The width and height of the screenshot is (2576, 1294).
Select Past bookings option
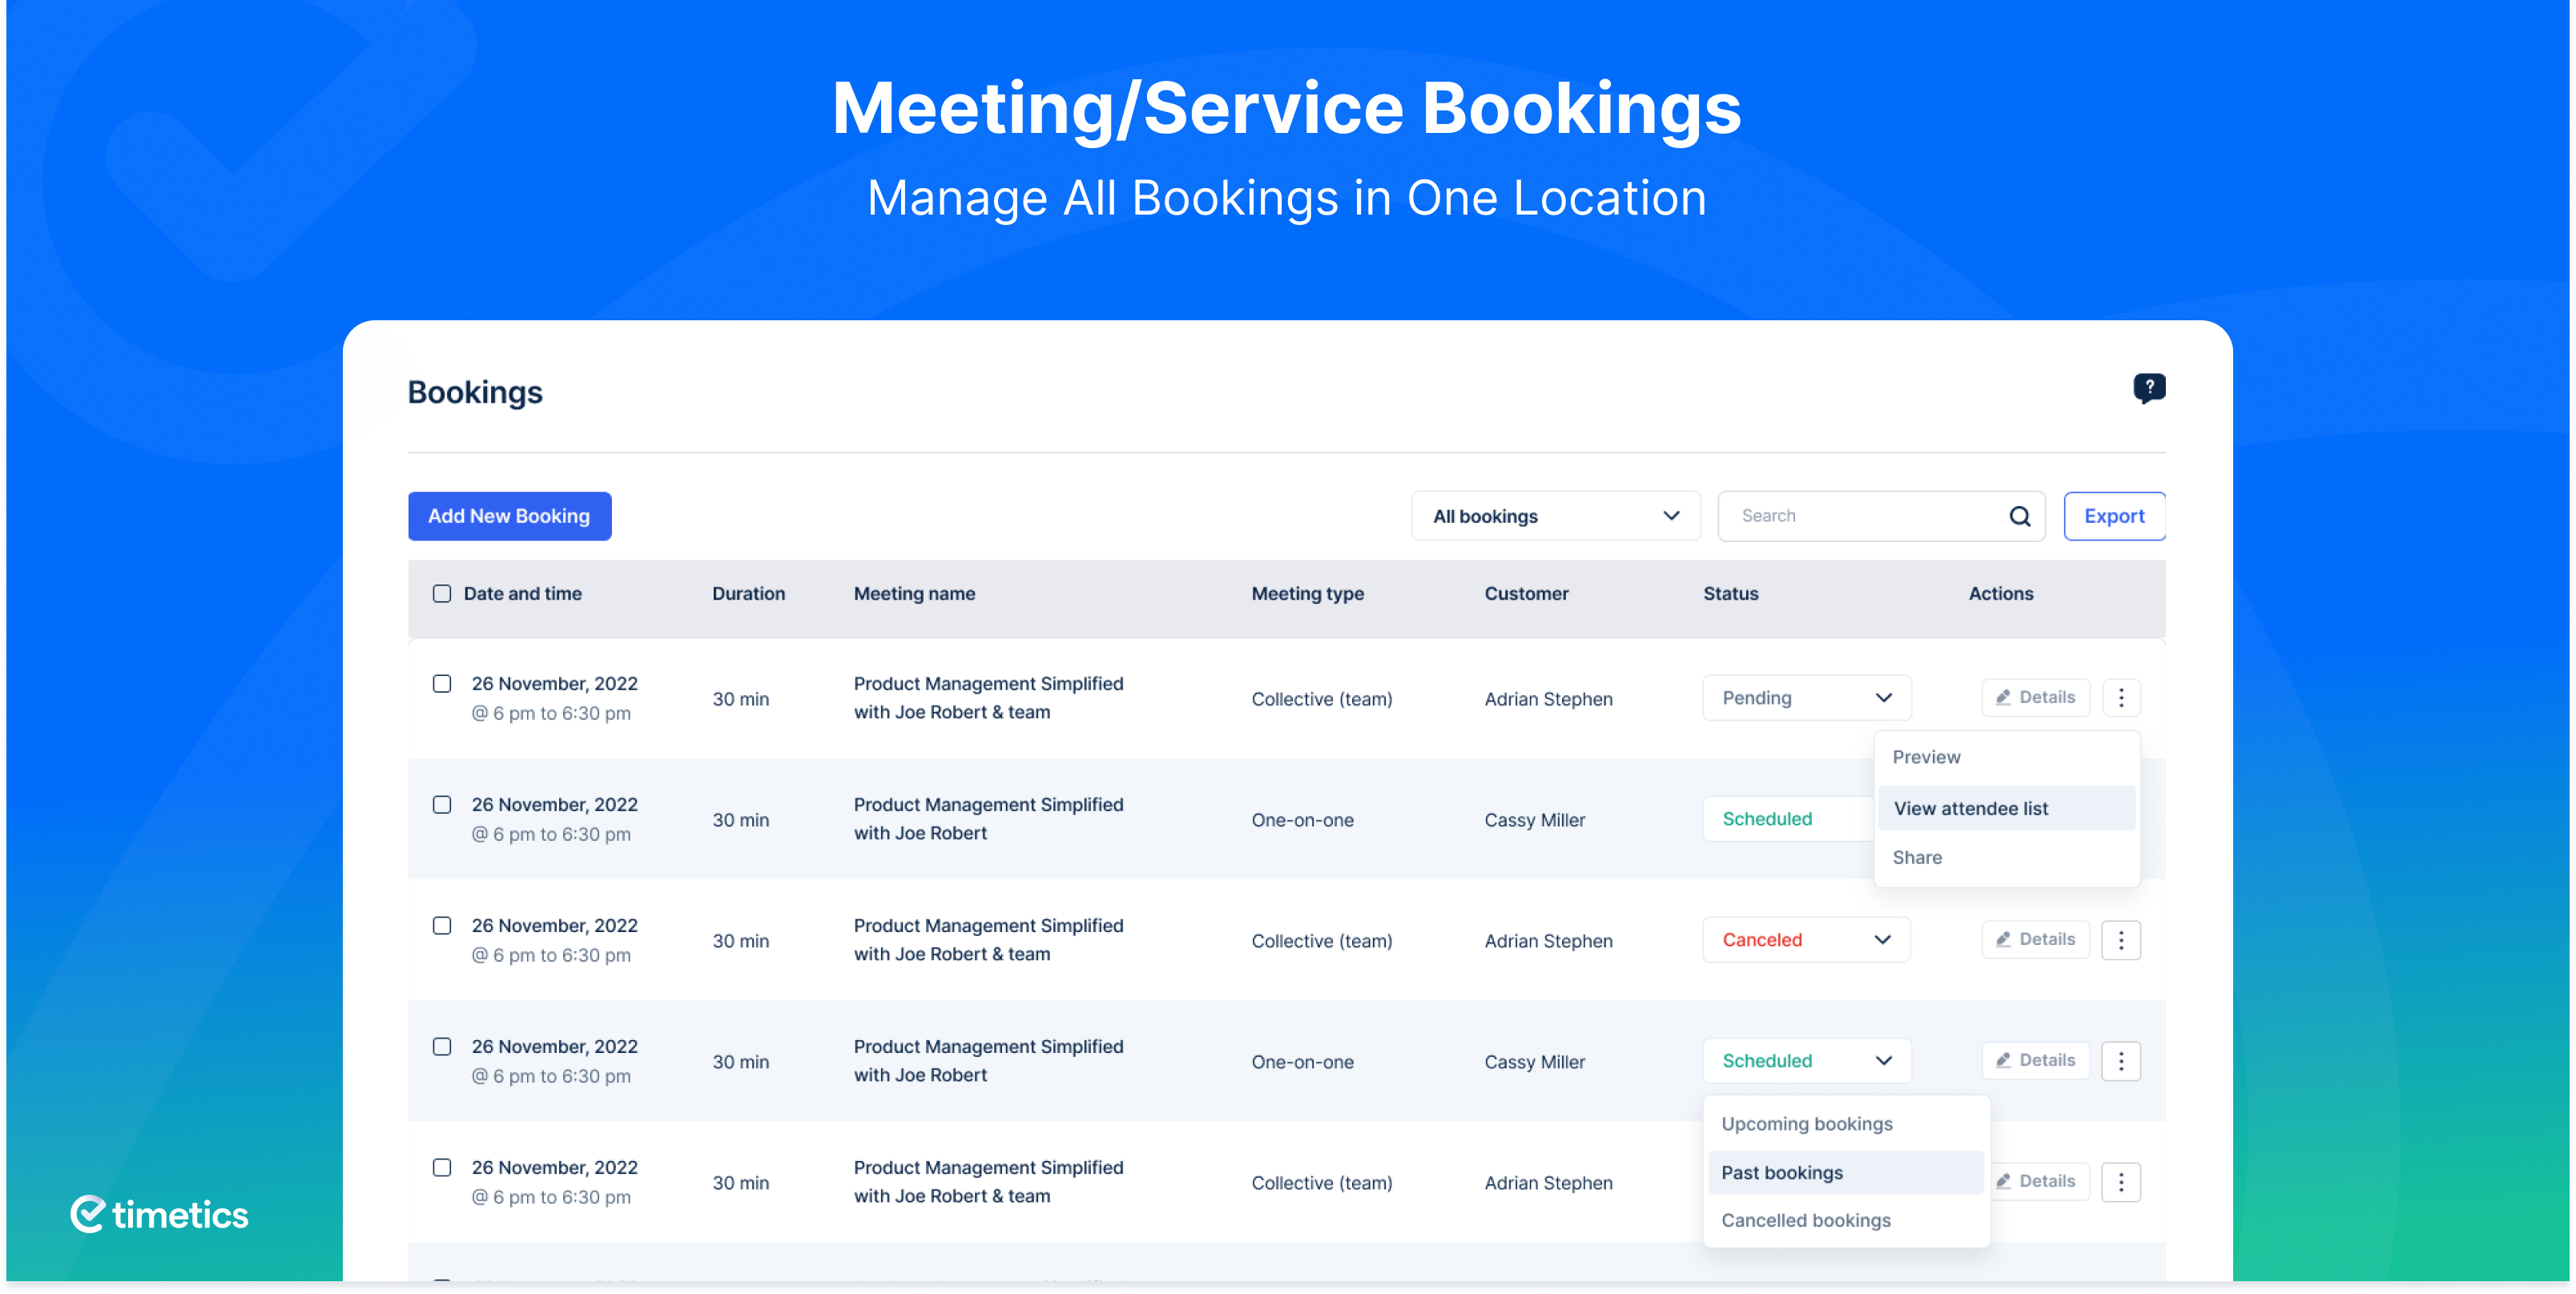click(1846, 1173)
